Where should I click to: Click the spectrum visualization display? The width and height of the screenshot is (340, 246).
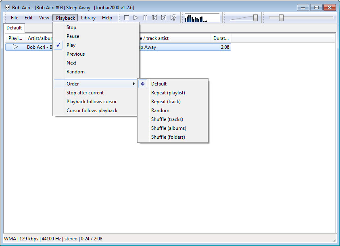tap(202, 18)
